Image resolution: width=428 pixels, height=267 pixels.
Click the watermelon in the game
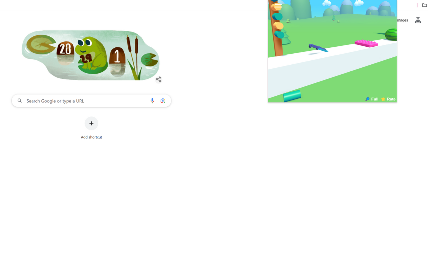click(391, 34)
